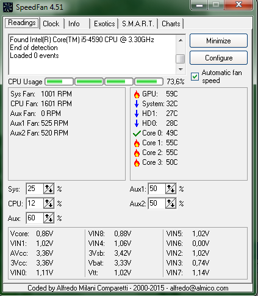Switch to the Readings tab
Image resolution: width=258 pixels, height=296 pixels.
coord(22,23)
